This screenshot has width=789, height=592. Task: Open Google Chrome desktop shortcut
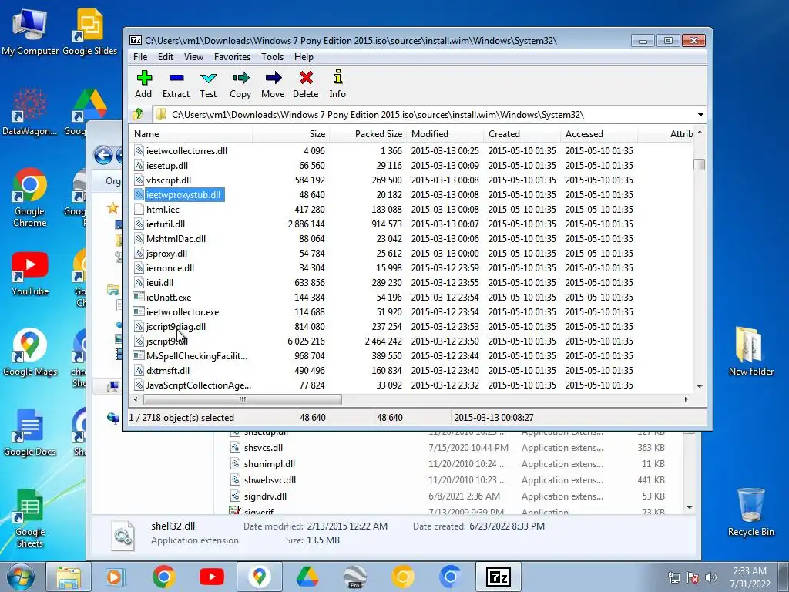pyautogui.click(x=30, y=198)
